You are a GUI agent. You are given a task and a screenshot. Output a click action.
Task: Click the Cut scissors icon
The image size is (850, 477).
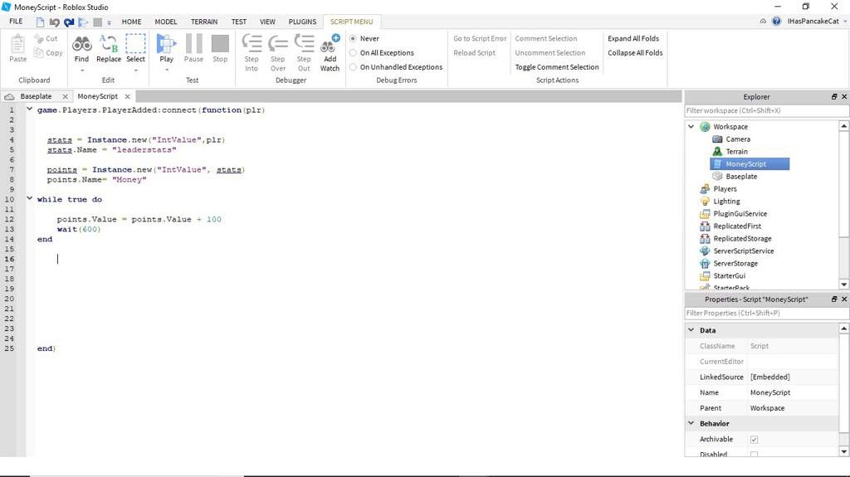[39, 38]
